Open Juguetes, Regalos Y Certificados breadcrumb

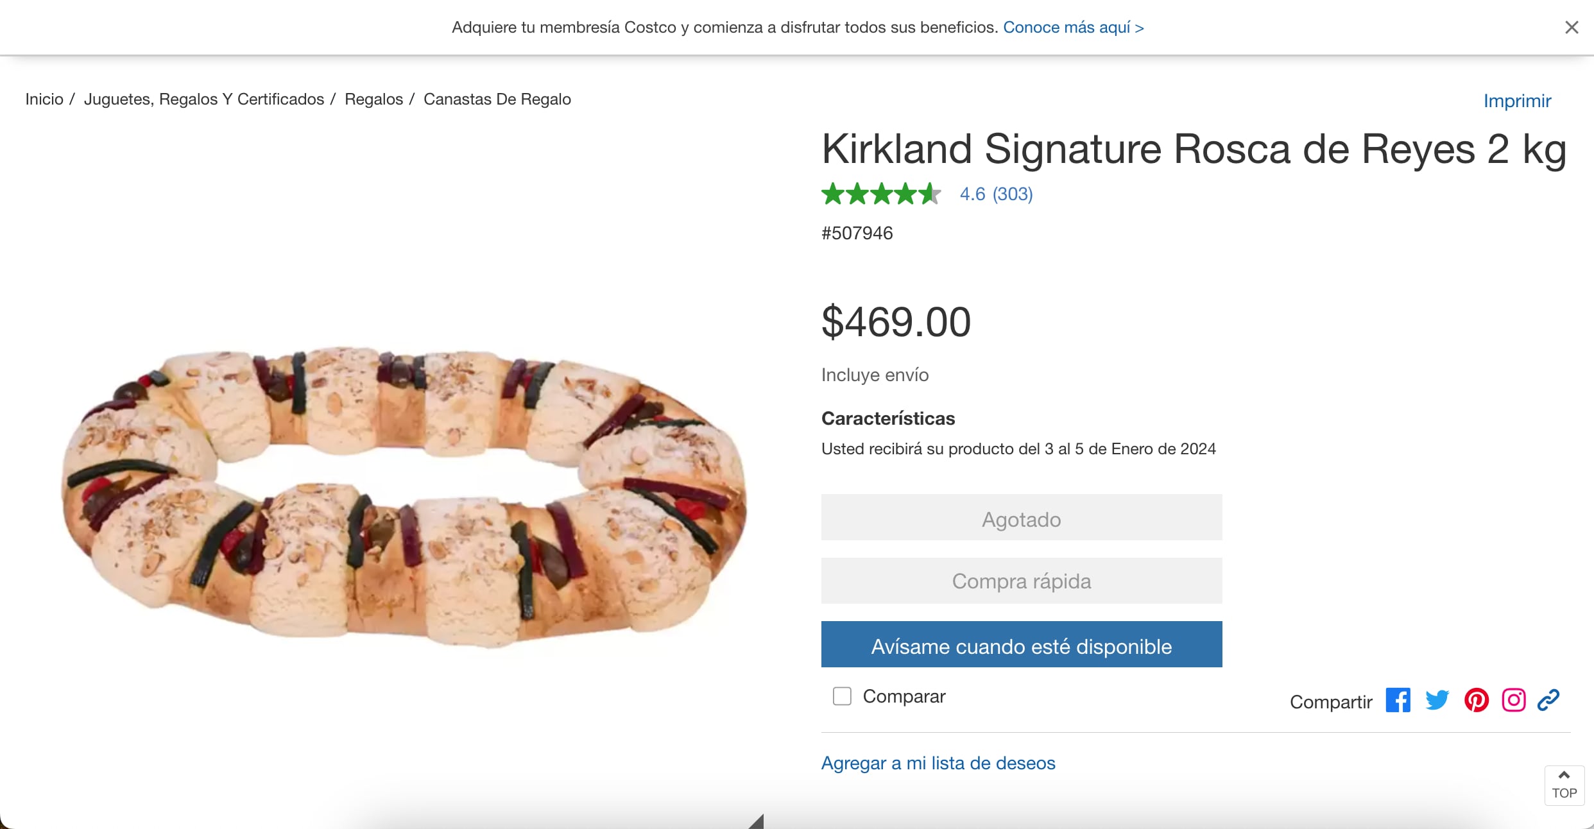click(204, 99)
